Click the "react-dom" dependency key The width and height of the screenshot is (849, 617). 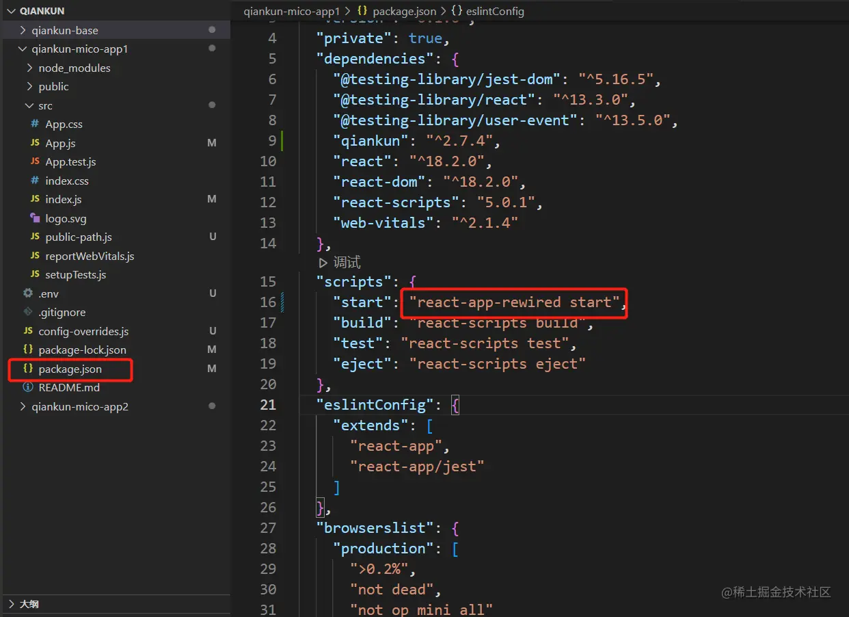[379, 182]
